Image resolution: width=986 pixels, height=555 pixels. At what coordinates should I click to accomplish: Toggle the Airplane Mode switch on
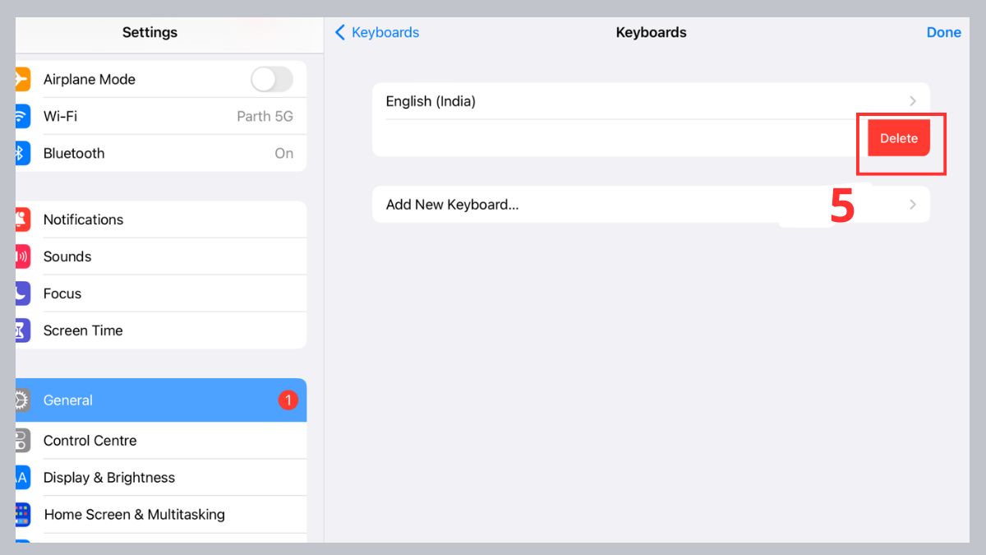point(271,79)
